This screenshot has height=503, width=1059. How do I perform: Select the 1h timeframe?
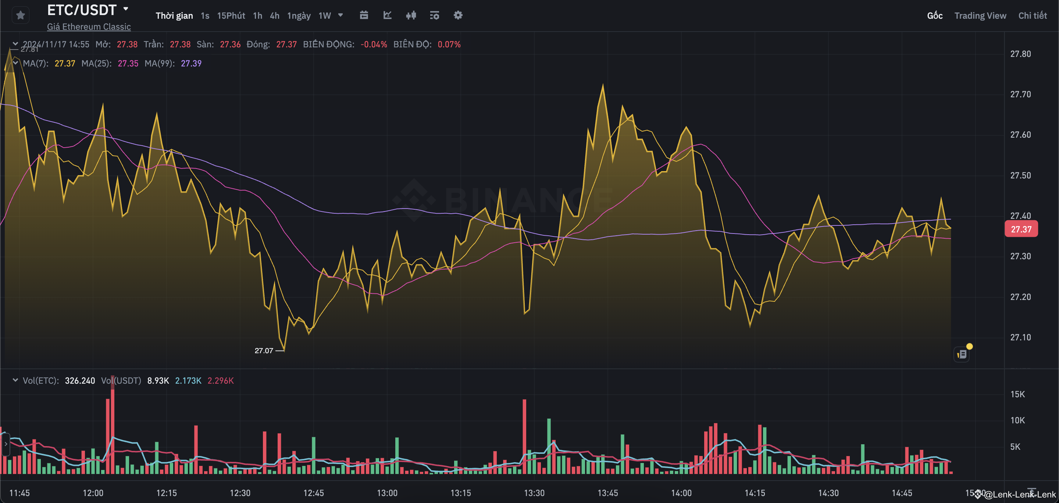coord(257,15)
